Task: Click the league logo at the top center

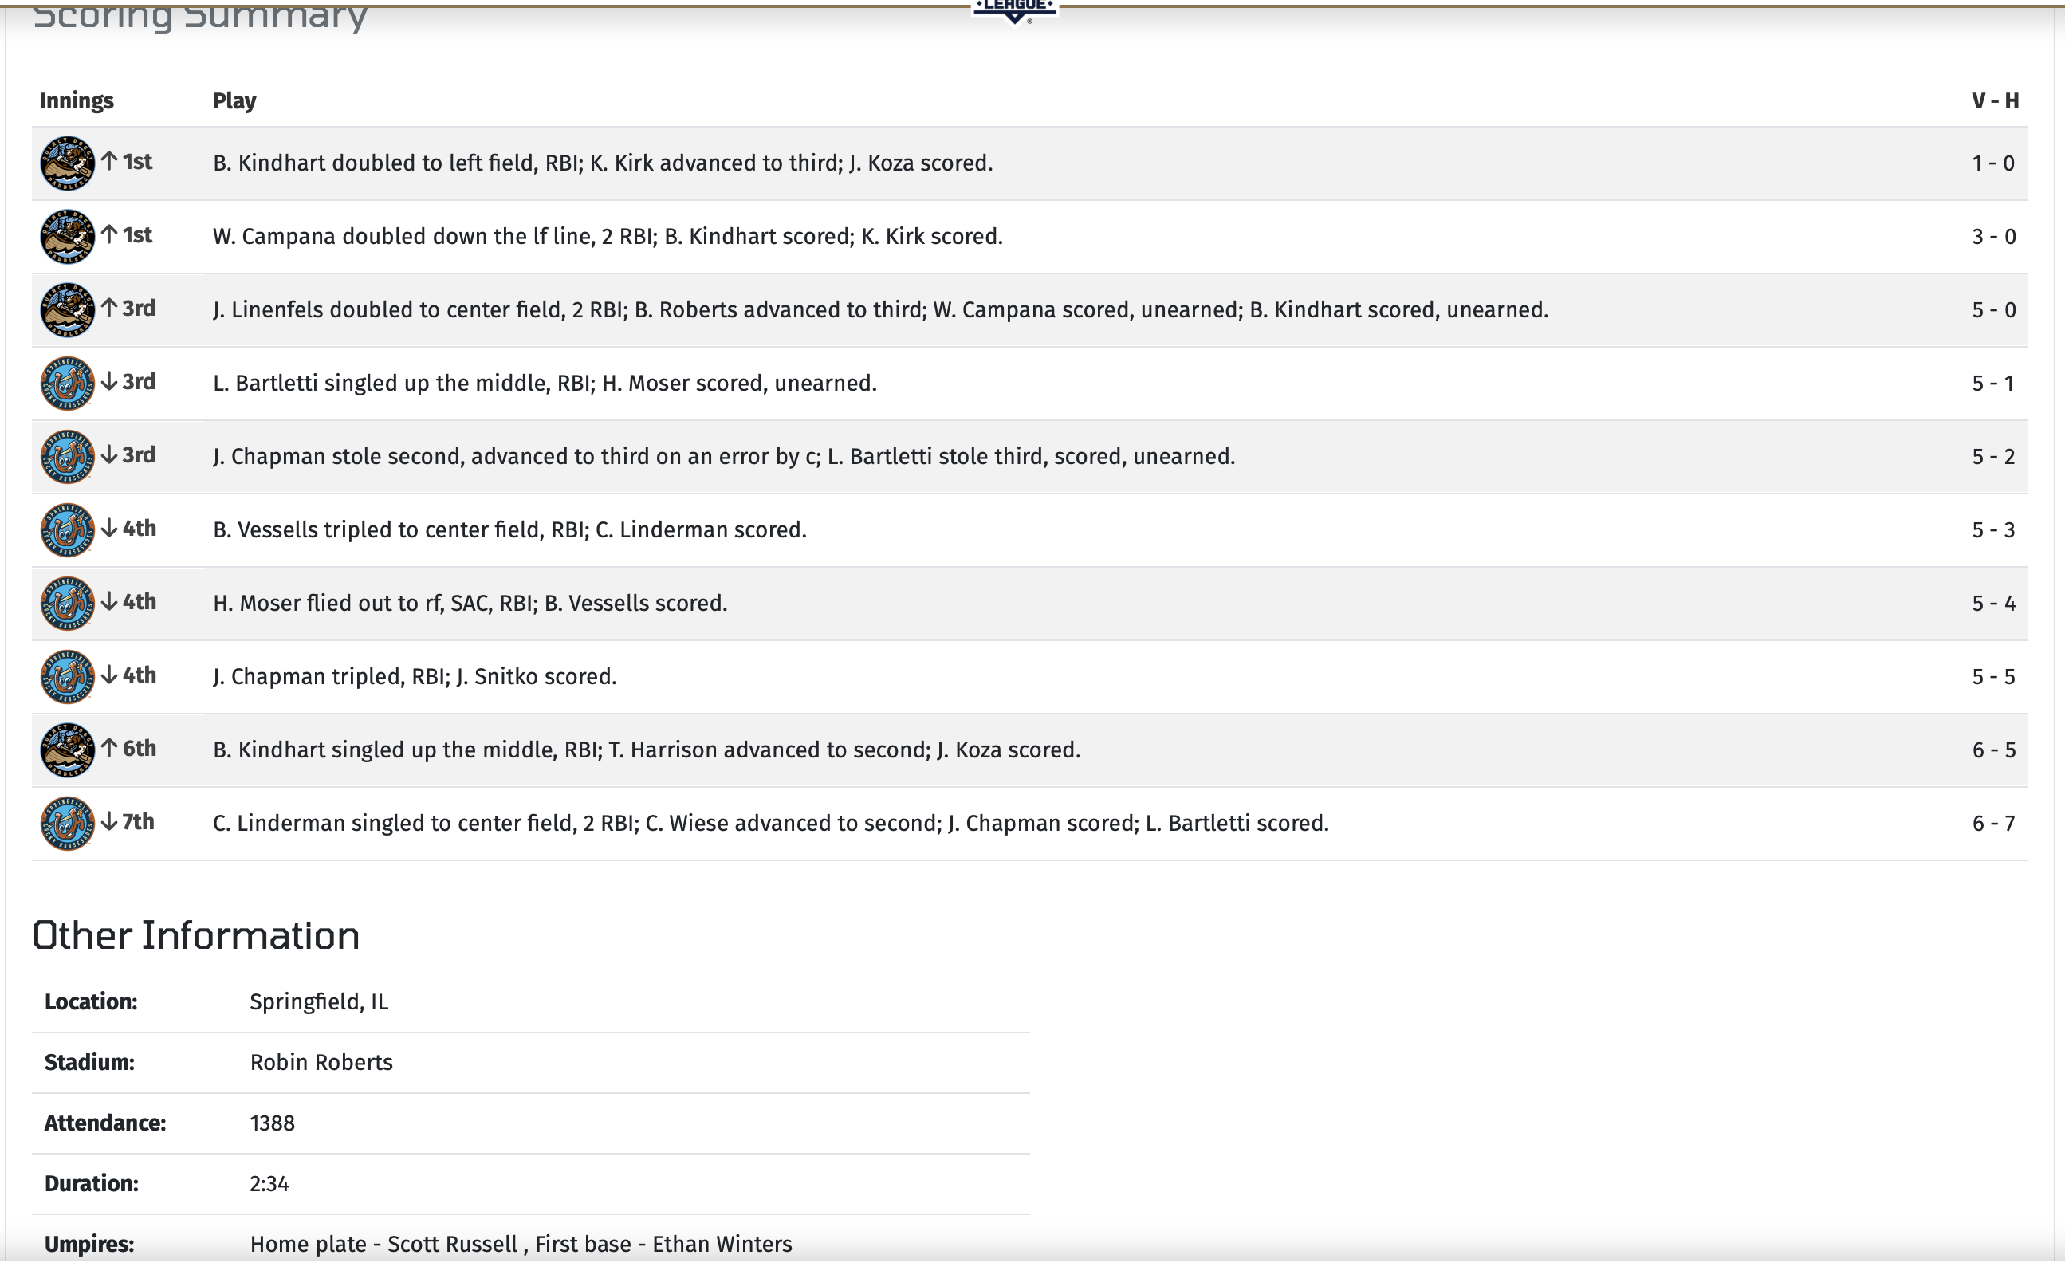Action: coord(1014,12)
